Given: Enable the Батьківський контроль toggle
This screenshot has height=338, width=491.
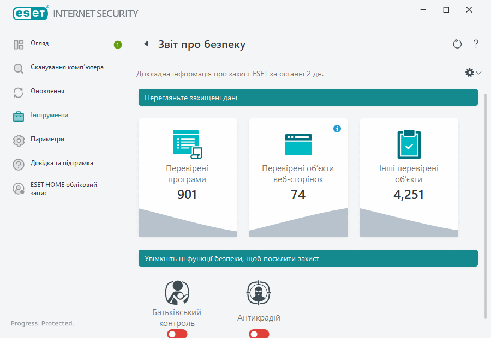Looking at the screenshot, I should point(177,334).
